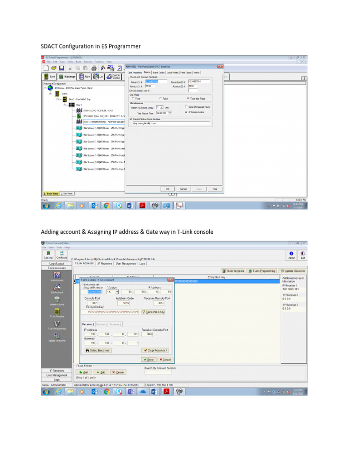Screen dimensions: 348x464
Task: Click the Print icon in ES Programmer toolbar
Action: pos(94,68)
